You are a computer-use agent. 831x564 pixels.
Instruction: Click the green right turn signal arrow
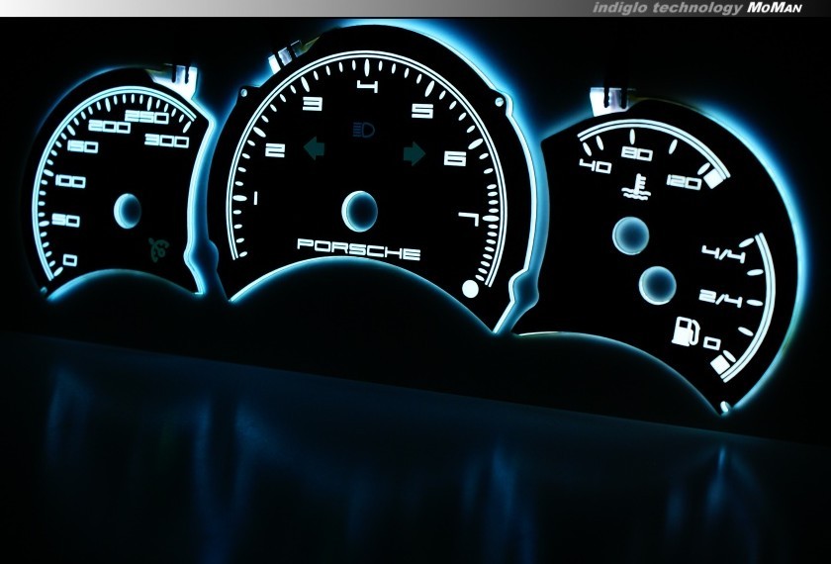coord(415,152)
